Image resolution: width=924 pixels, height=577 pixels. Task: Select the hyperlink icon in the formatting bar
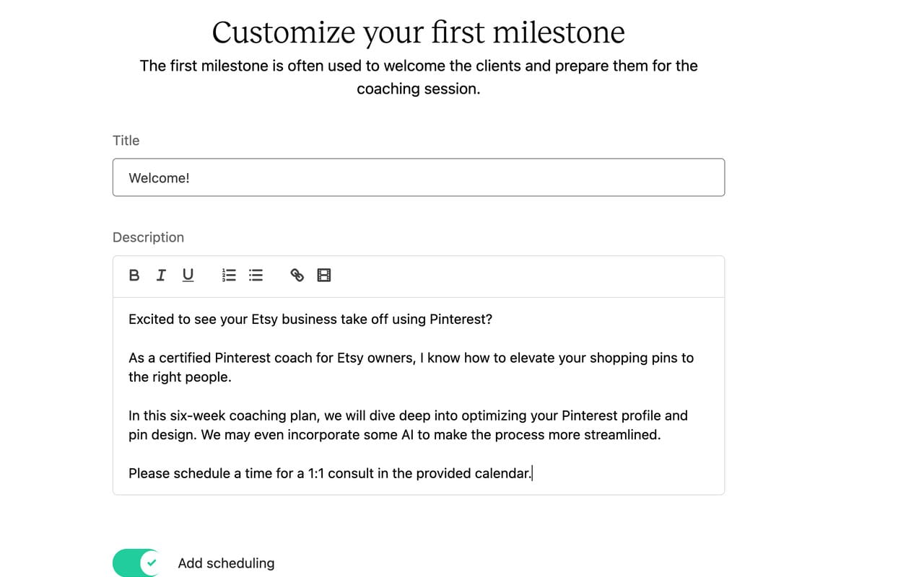point(296,275)
